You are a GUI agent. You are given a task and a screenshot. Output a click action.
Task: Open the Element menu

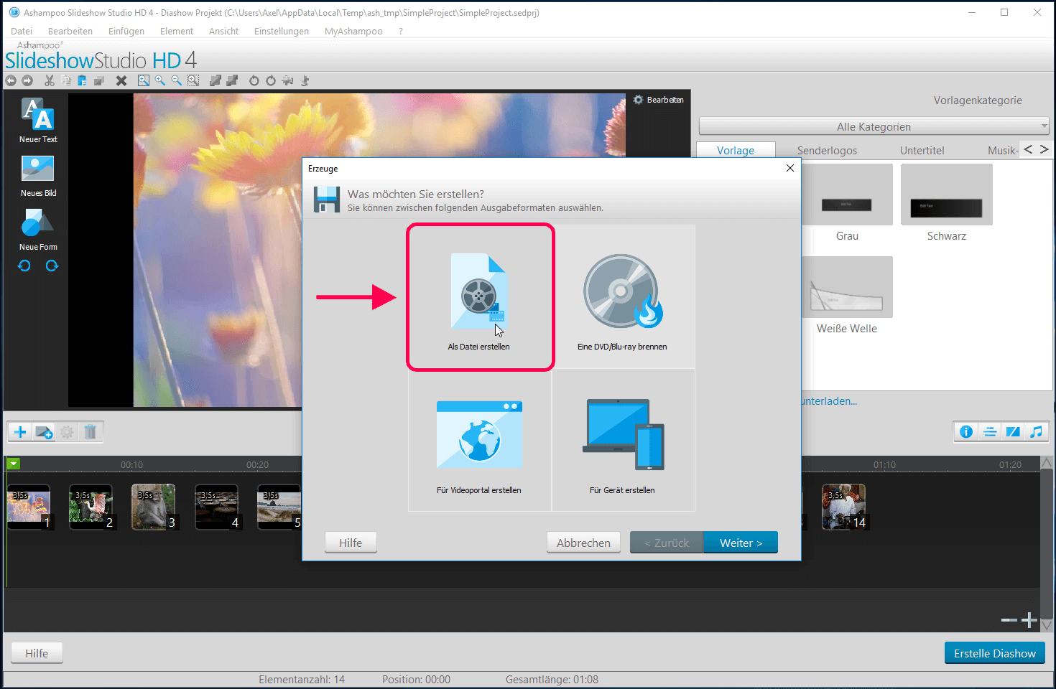click(x=177, y=31)
